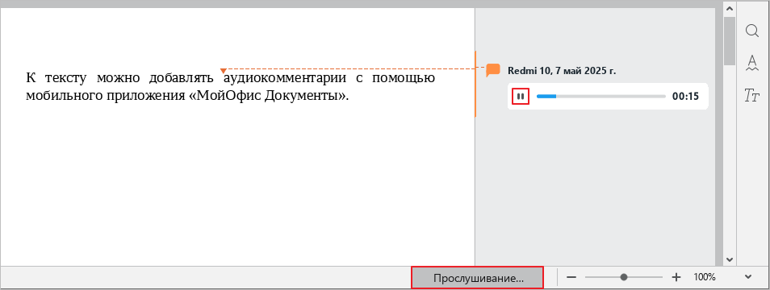Click the orange comment anchor marker in the text
This screenshot has width=770, height=290.
click(224, 71)
